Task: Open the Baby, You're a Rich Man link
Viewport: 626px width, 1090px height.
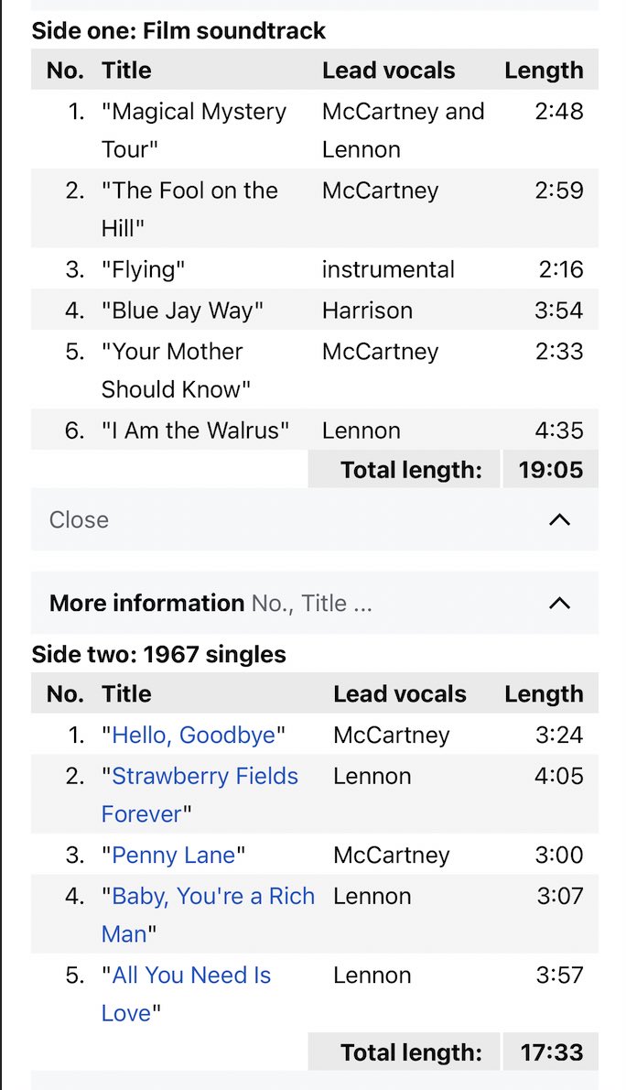Action: coord(212,897)
